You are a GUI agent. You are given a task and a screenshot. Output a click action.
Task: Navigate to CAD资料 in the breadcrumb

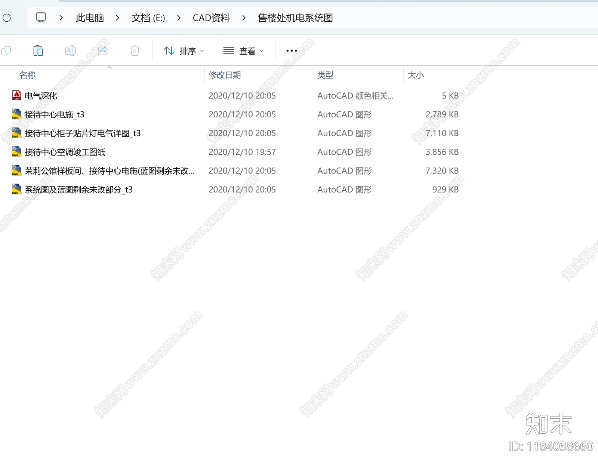pos(211,18)
